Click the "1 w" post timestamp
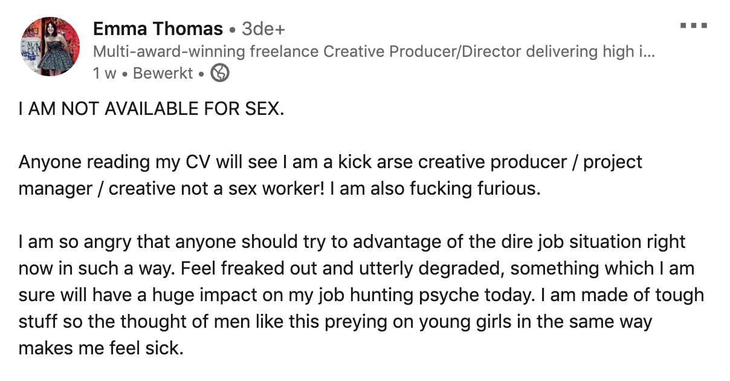Screen dimensions: 730x381 (105, 73)
